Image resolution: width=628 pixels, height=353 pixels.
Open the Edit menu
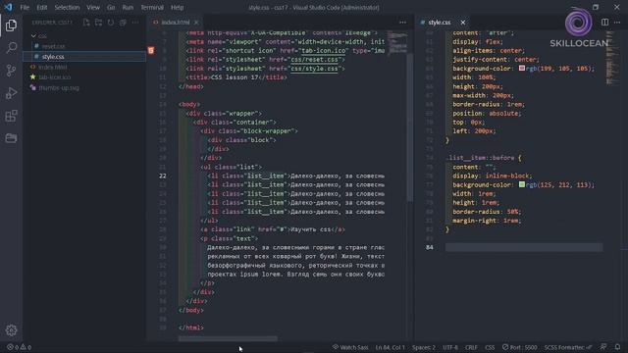[x=41, y=7]
